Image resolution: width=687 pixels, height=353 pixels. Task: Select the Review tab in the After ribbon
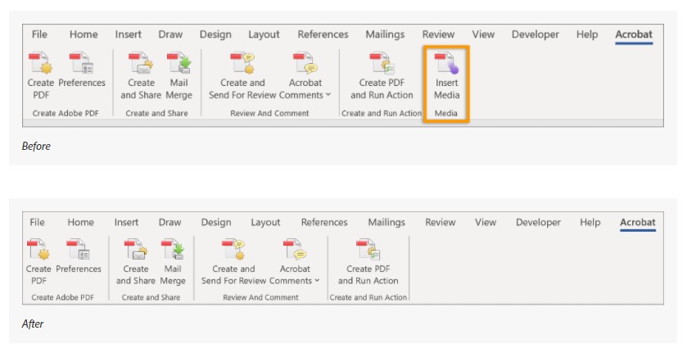click(441, 222)
